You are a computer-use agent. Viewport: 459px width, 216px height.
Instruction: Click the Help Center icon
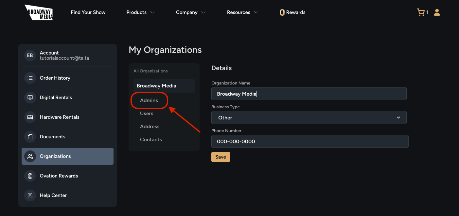tap(30, 195)
